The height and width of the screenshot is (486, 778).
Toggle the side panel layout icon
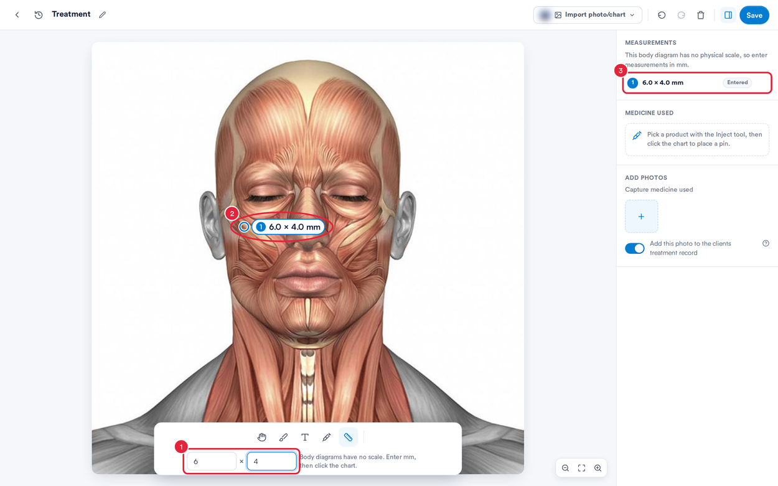coord(728,15)
